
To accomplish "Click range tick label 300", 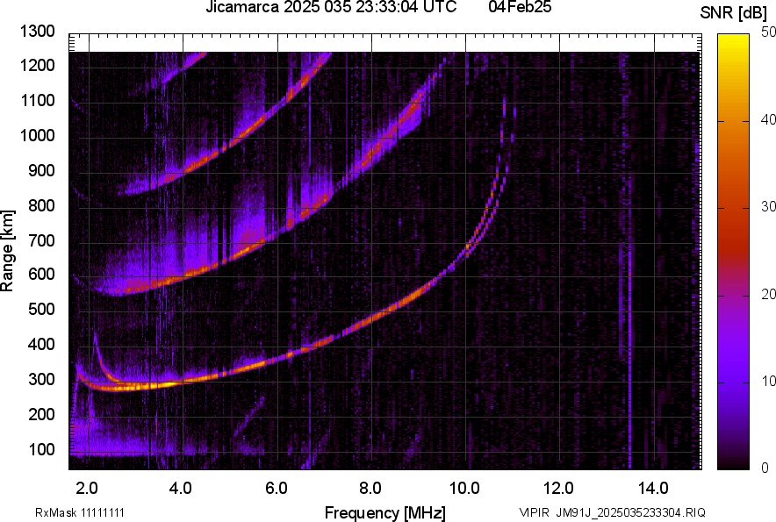I will point(41,380).
